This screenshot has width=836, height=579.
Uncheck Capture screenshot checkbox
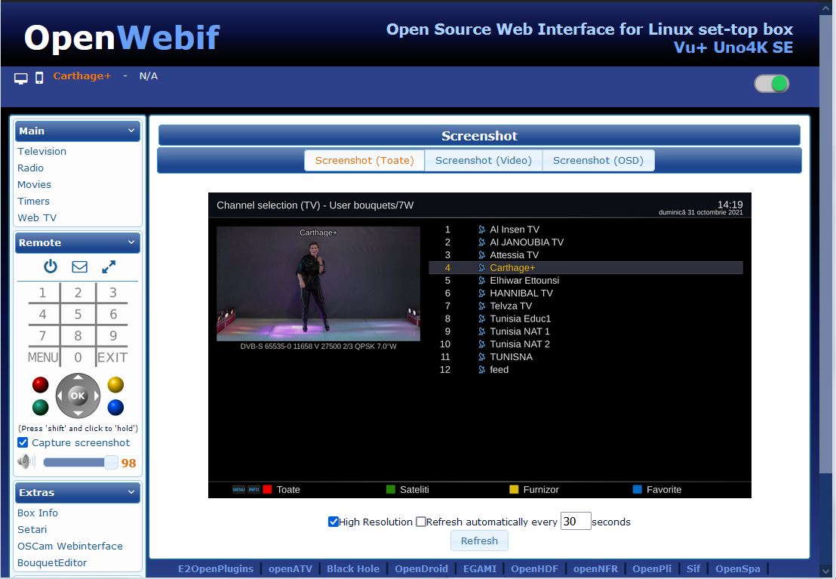(x=23, y=442)
